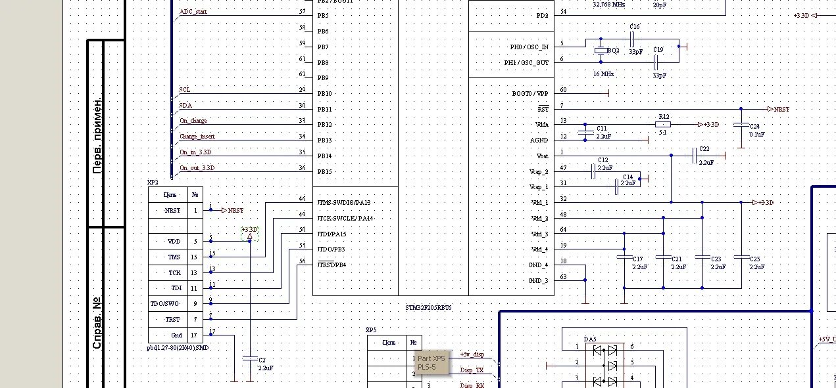Select capacitor C11 symbol

pyautogui.click(x=585, y=132)
